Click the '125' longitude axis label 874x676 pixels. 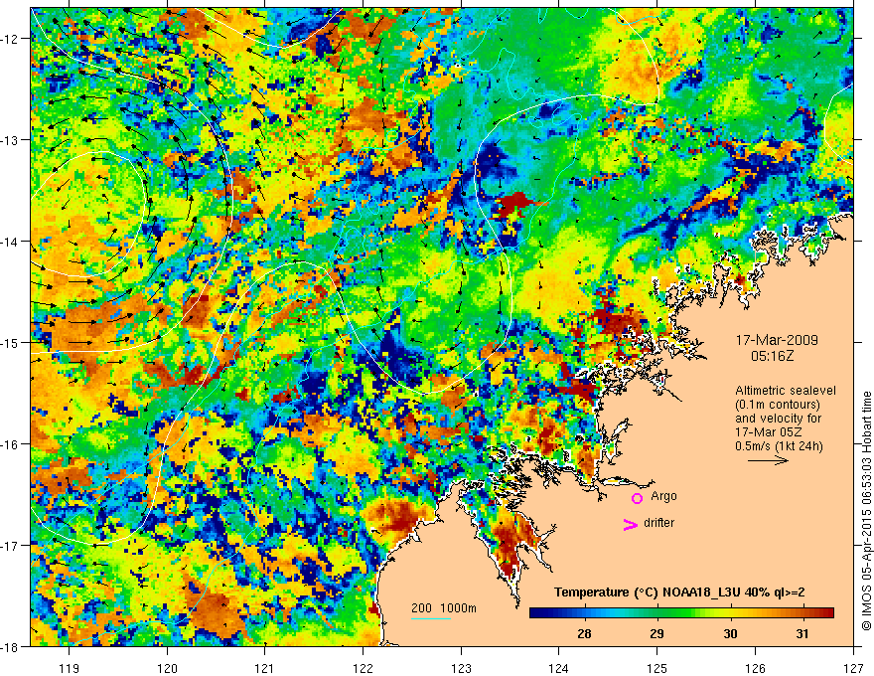657,668
